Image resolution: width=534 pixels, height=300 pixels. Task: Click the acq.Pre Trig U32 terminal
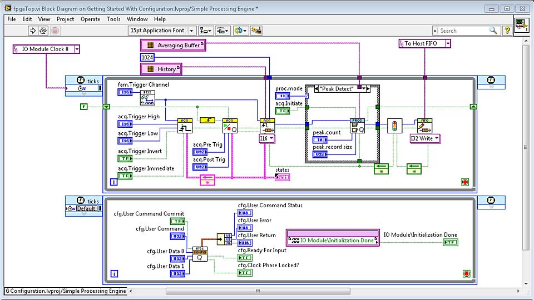pos(200,152)
